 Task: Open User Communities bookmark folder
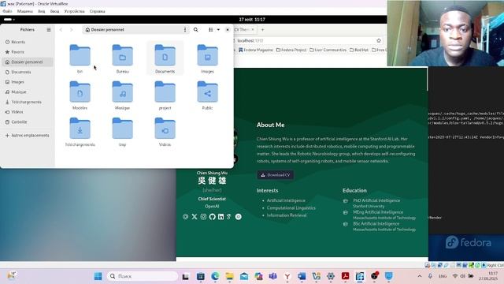tap(328, 50)
